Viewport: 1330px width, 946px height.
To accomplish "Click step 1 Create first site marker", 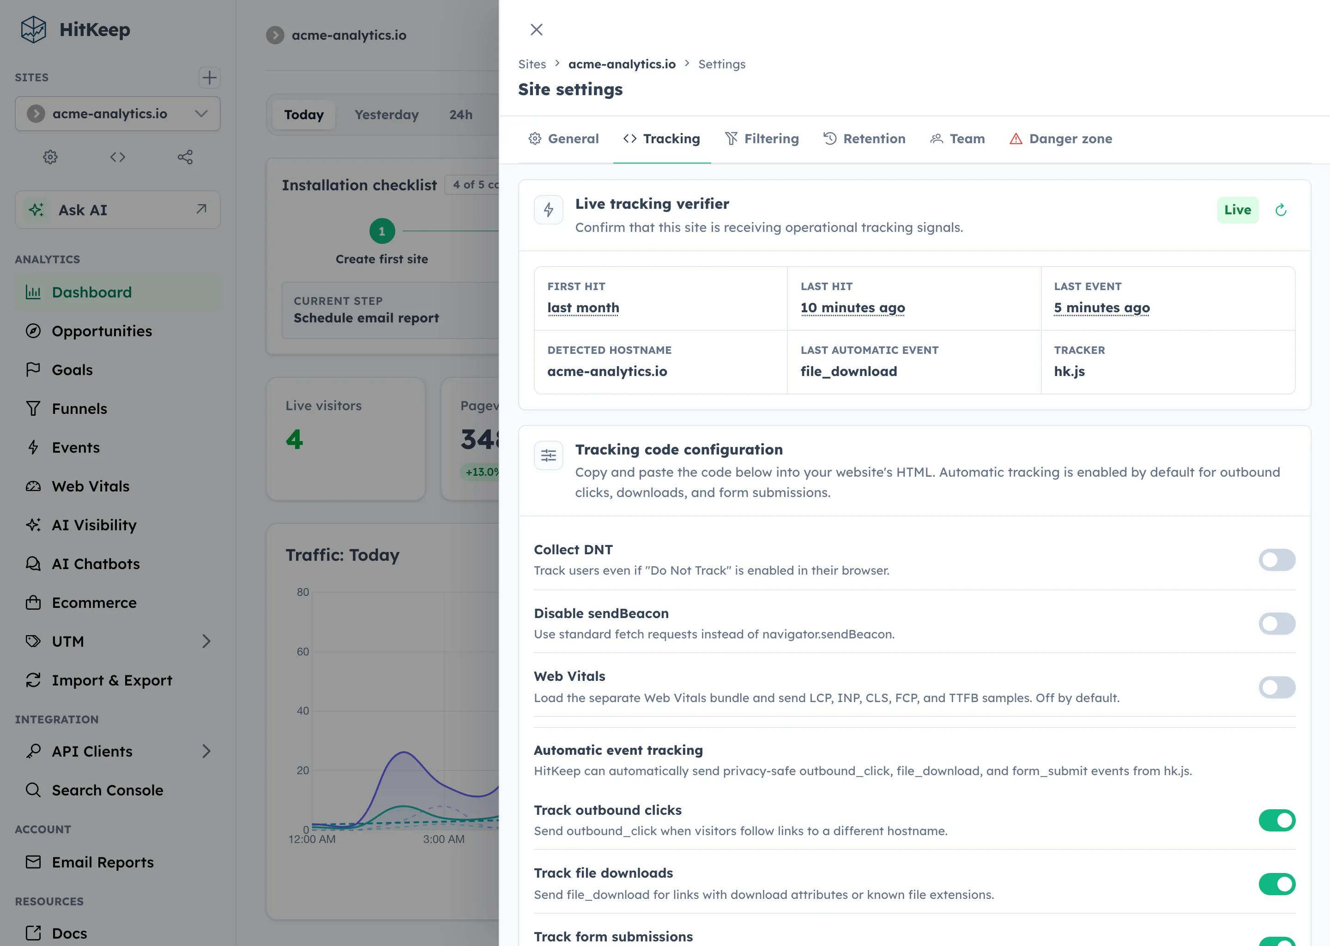I will [382, 231].
